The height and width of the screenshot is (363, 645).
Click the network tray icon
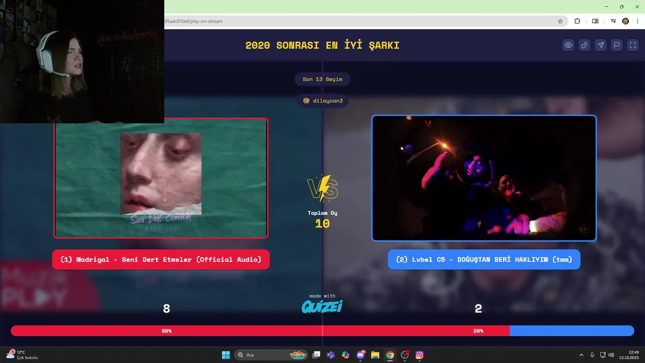pos(603,355)
